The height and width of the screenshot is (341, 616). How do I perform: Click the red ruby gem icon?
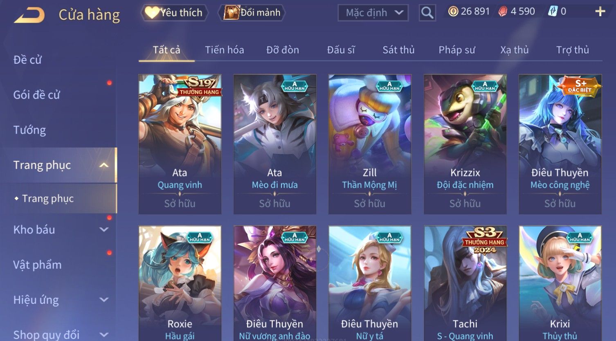pyautogui.click(x=503, y=11)
